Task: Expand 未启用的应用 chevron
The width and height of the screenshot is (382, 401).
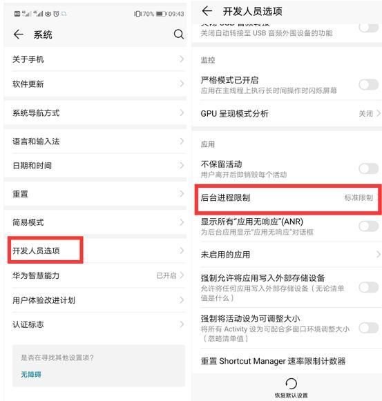Action: pyautogui.click(x=379, y=254)
